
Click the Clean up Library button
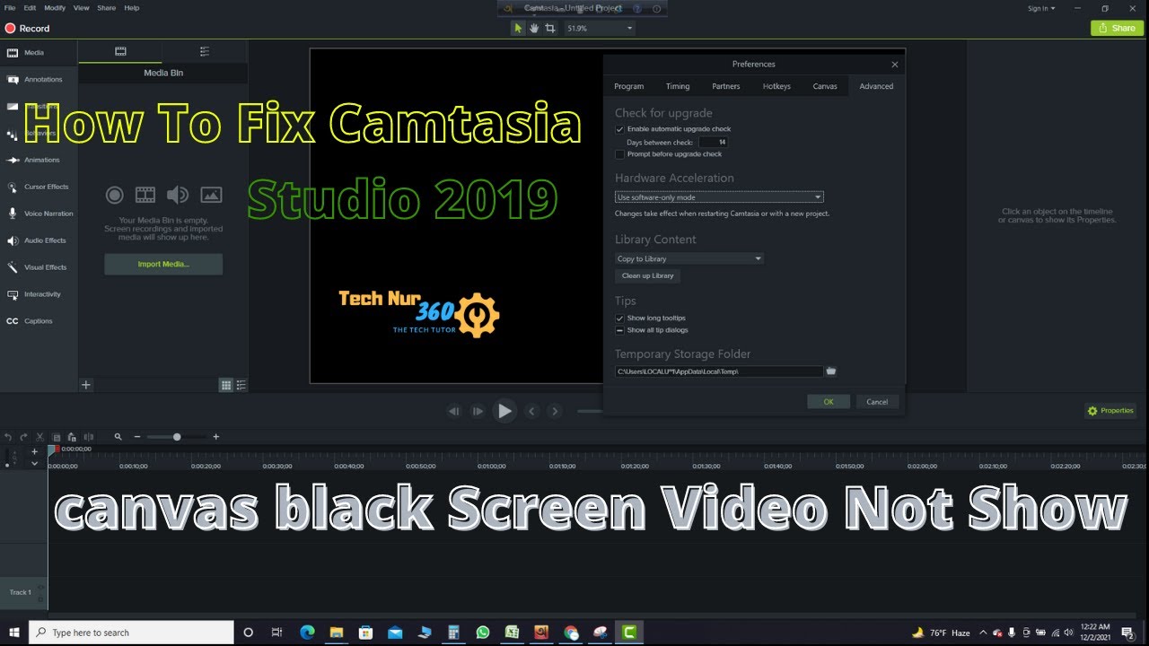pyautogui.click(x=647, y=275)
